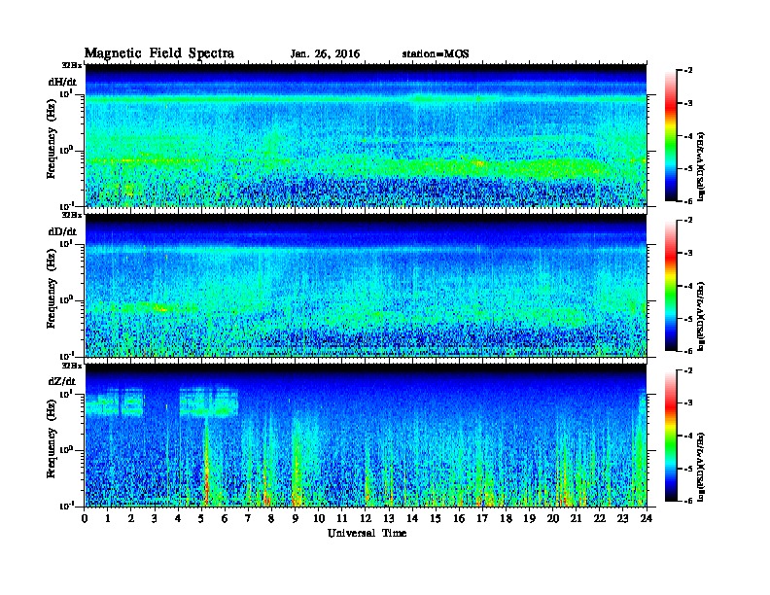Click the date "Jan. 26, 2016"

(x=325, y=54)
